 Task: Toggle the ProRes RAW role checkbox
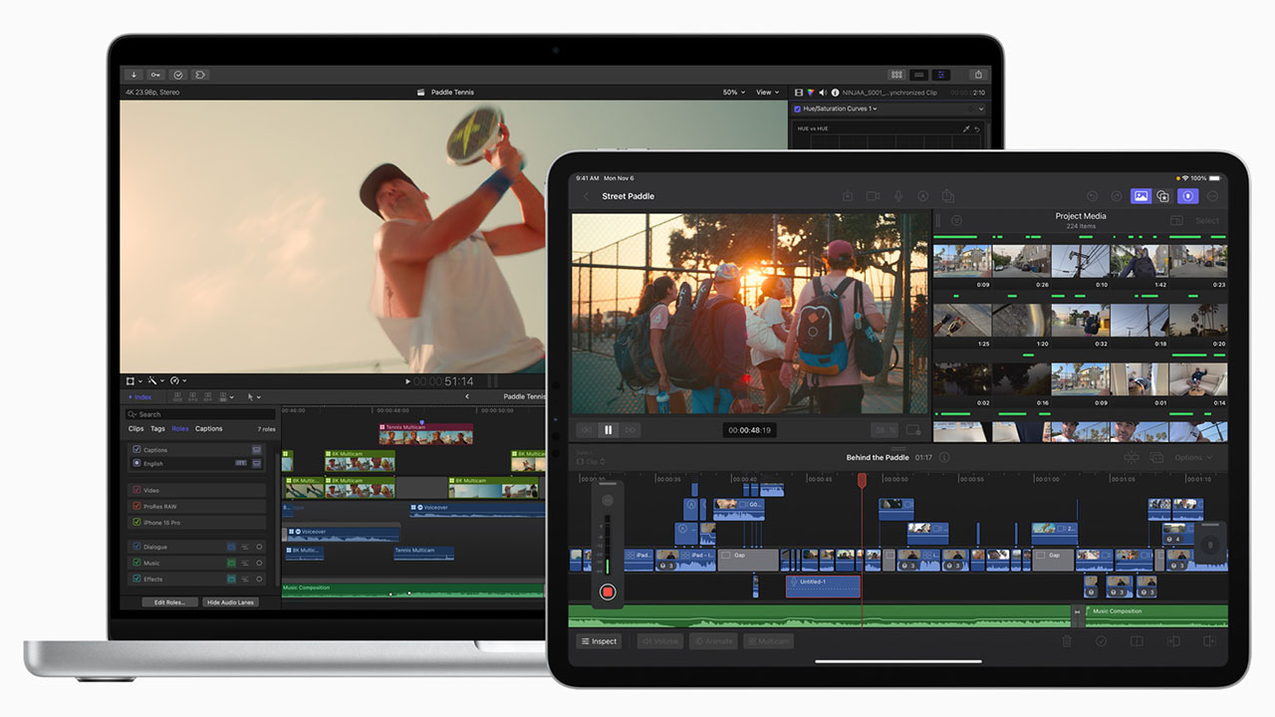click(x=137, y=506)
